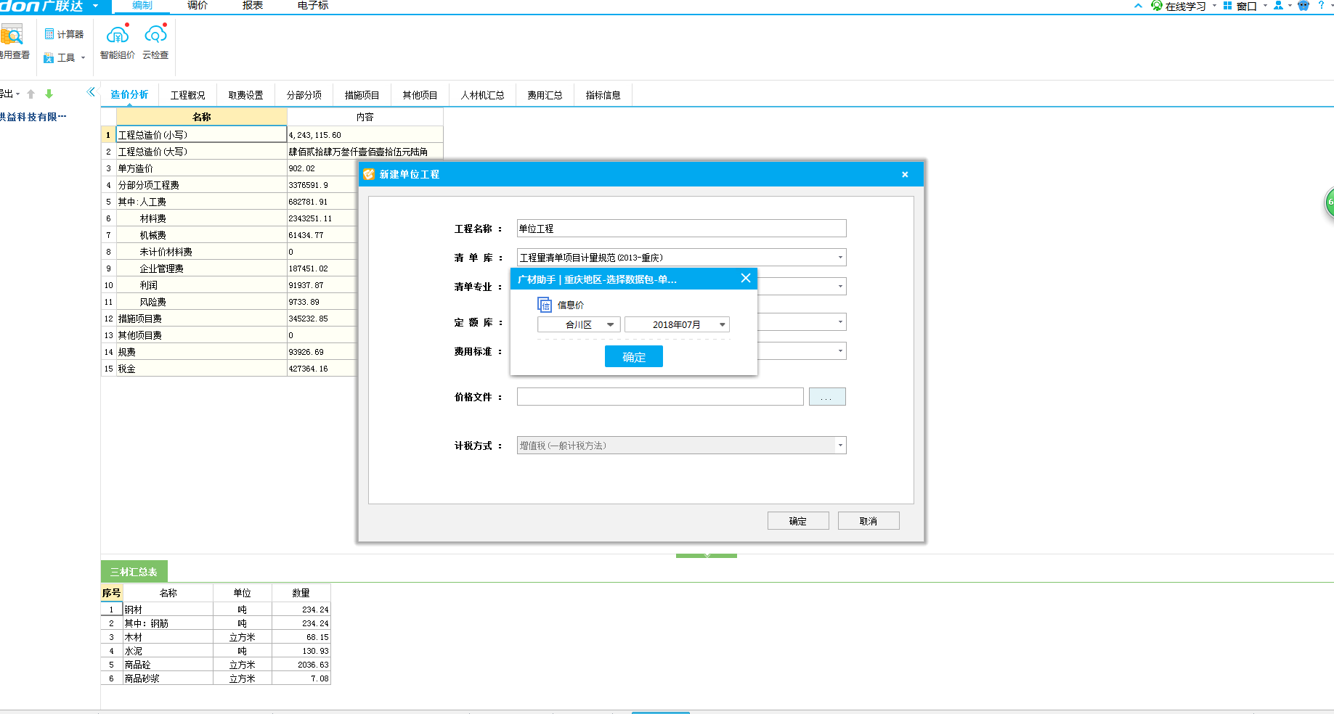Open the 导出 export dropdown
This screenshot has width=1334, height=714.
(x=10, y=94)
